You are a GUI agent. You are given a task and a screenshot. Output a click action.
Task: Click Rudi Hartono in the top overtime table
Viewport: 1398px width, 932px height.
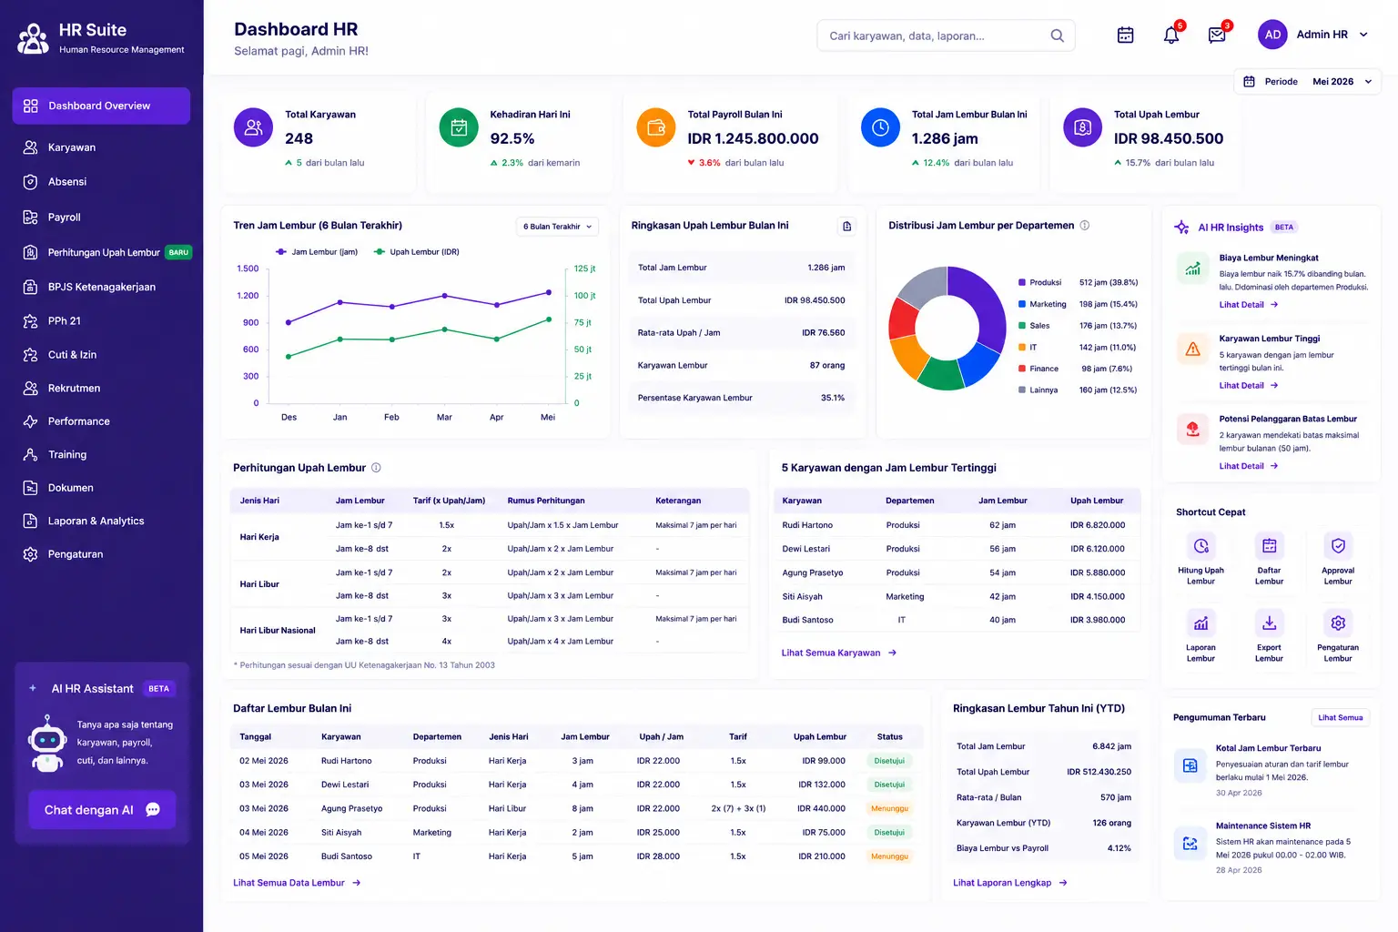click(807, 525)
